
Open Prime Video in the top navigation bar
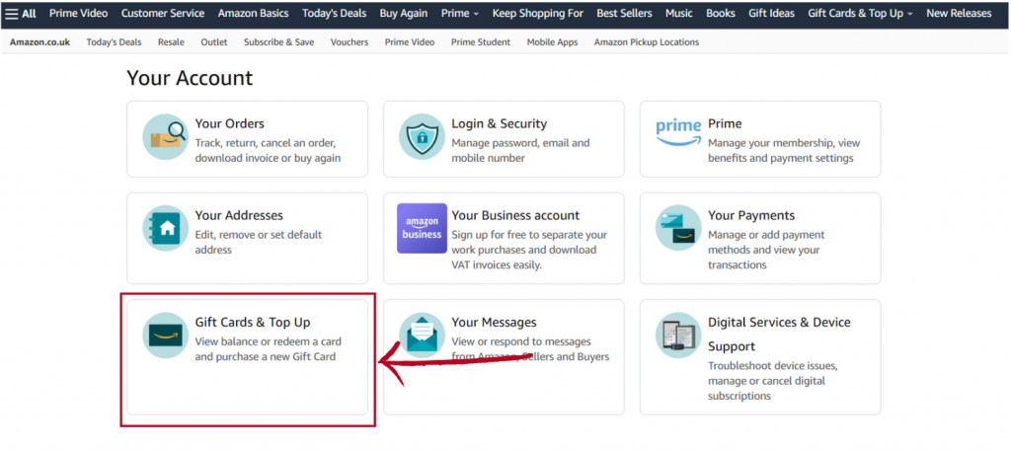pos(79,13)
